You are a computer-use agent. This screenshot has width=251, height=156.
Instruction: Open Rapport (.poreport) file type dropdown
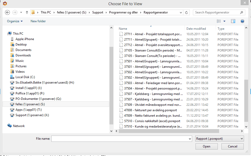(x=219, y=139)
